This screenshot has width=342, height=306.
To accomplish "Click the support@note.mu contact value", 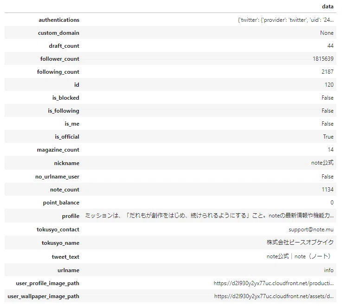I will click(311, 229).
